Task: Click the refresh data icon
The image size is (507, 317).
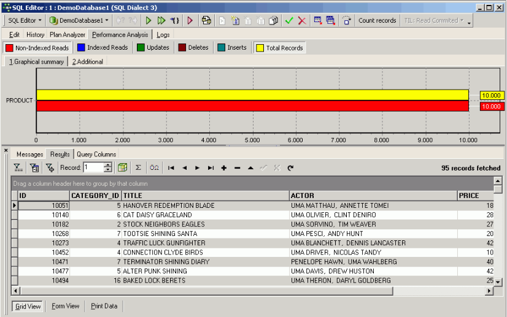Action: 290,167
